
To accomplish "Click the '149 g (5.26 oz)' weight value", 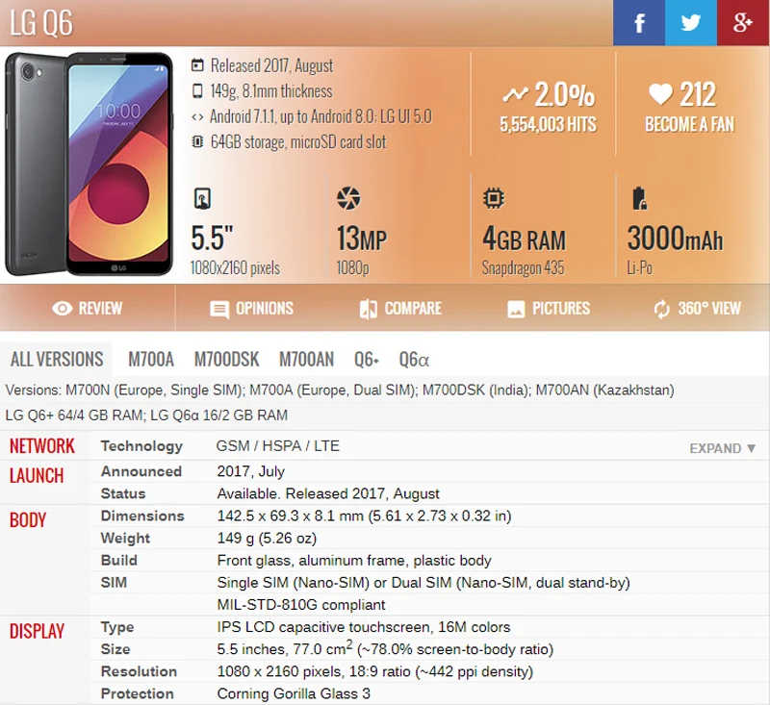I will tap(267, 539).
